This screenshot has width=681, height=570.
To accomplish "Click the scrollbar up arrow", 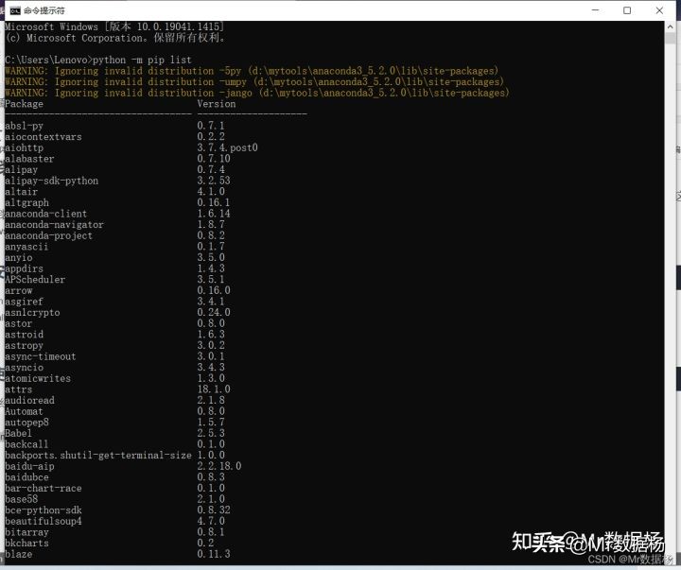I will coord(670,26).
